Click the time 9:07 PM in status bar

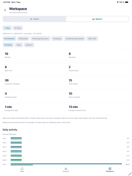click(x=7, y=2)
